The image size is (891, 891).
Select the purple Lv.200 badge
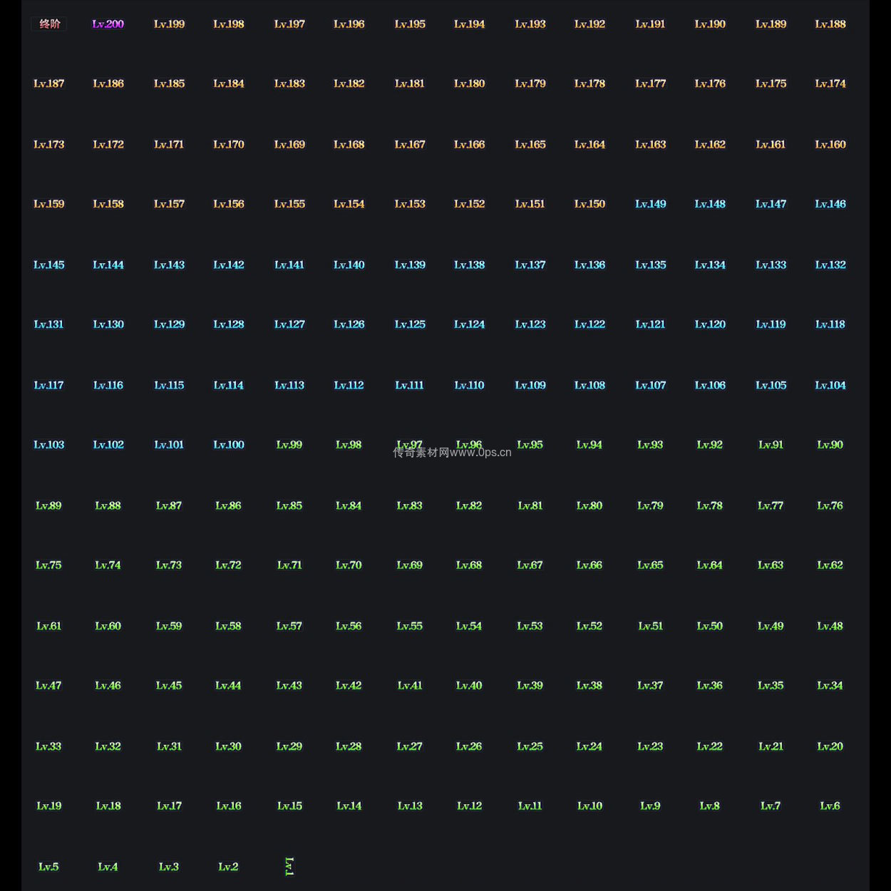(x=108, y=24)
